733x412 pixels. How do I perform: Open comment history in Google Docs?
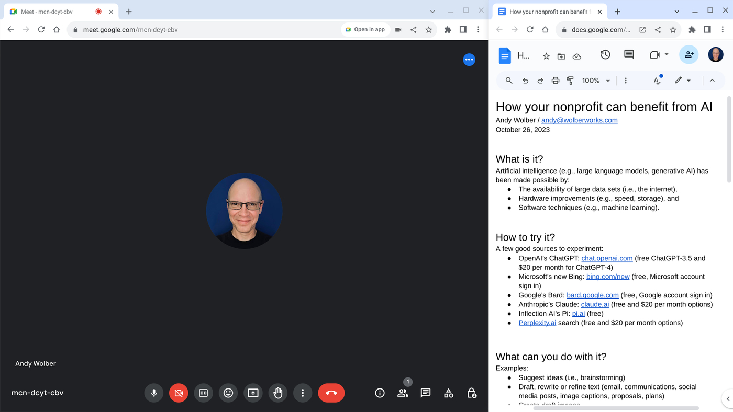click(x=628, y=54)
